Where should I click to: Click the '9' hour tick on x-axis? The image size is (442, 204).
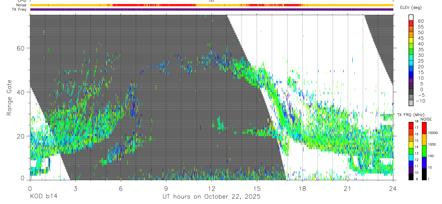[166, 188]
